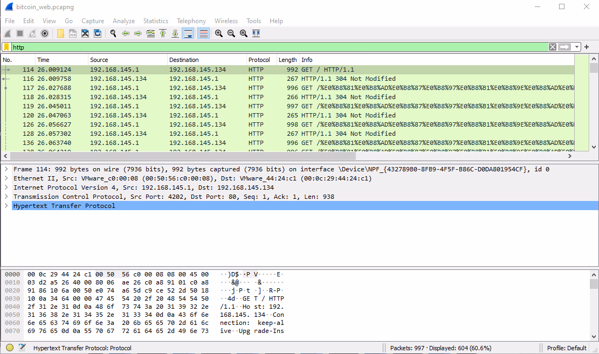Expand the Transmission Control Protocol row
599x354 pixels.
pyautogui.click(x=6, y=196)
